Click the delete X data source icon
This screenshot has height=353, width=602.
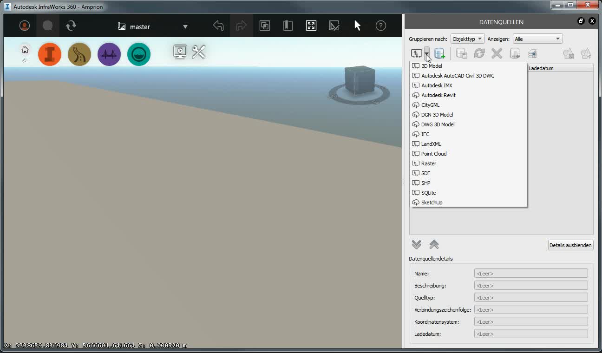497,53
